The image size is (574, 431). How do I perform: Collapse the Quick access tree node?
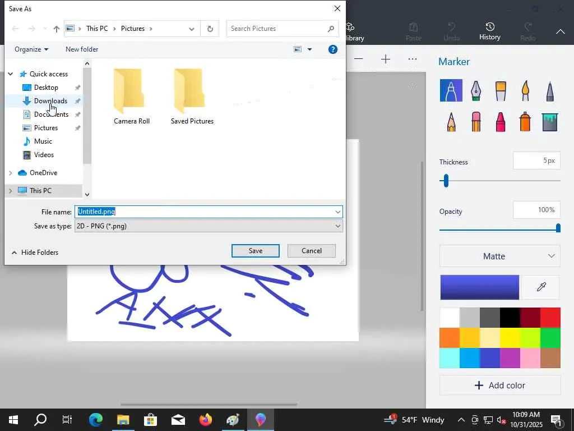(x=11, y=74)
